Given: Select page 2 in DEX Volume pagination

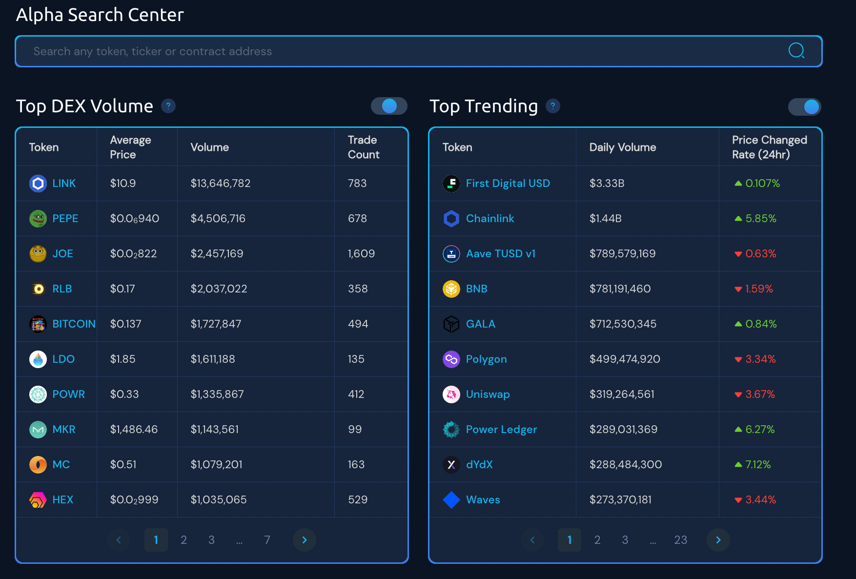Looking at the screenshot, I should [x=183, y=540].
